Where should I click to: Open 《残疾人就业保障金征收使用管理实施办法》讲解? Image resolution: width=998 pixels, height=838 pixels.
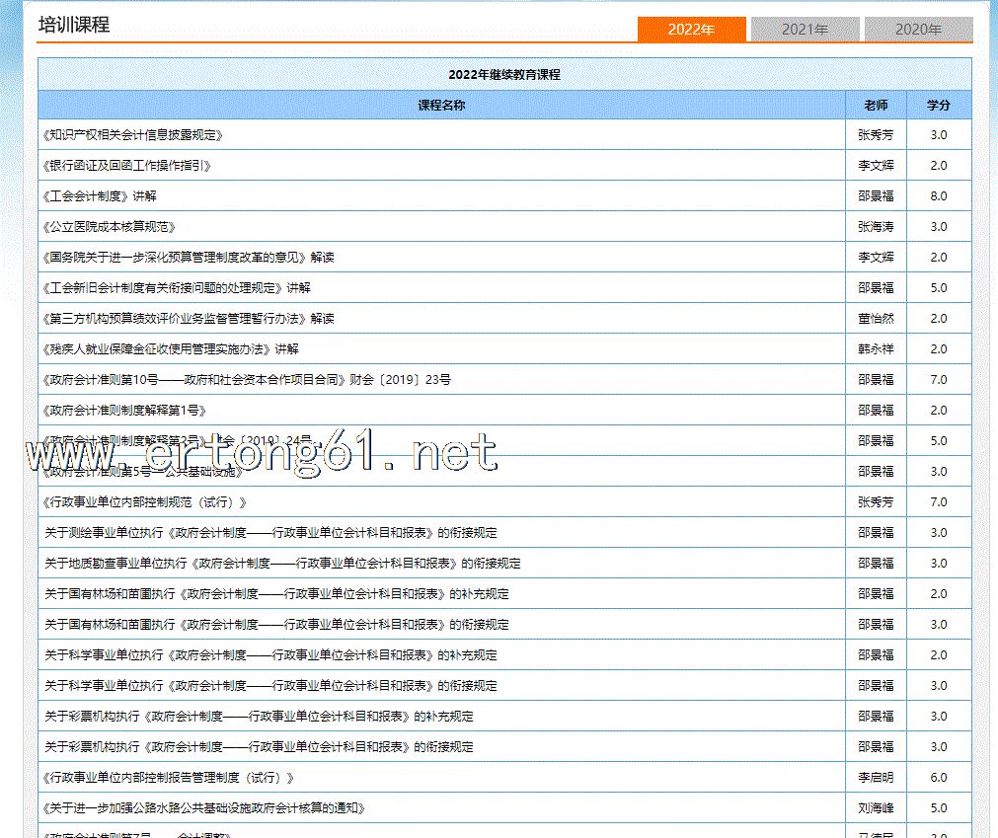point(171,349)
